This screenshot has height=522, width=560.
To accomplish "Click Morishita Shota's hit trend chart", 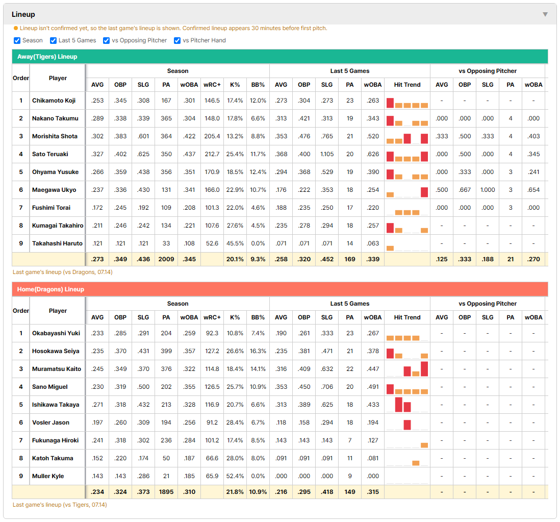I will pos(407,138).
